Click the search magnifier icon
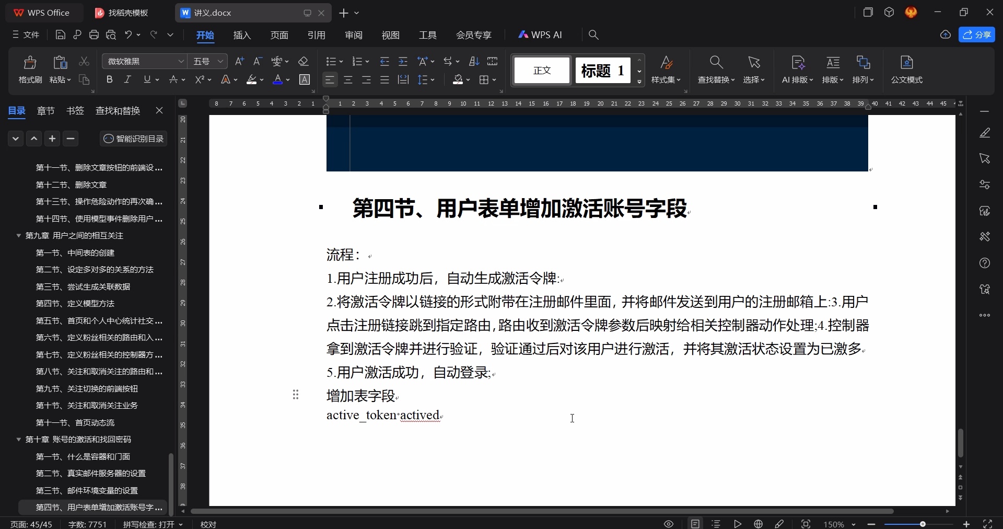The width and height of the screenshot is (1003, 529). [593, 35]
